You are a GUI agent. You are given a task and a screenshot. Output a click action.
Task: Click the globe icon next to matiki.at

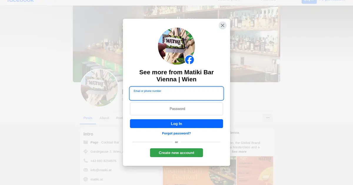[86, 179]
